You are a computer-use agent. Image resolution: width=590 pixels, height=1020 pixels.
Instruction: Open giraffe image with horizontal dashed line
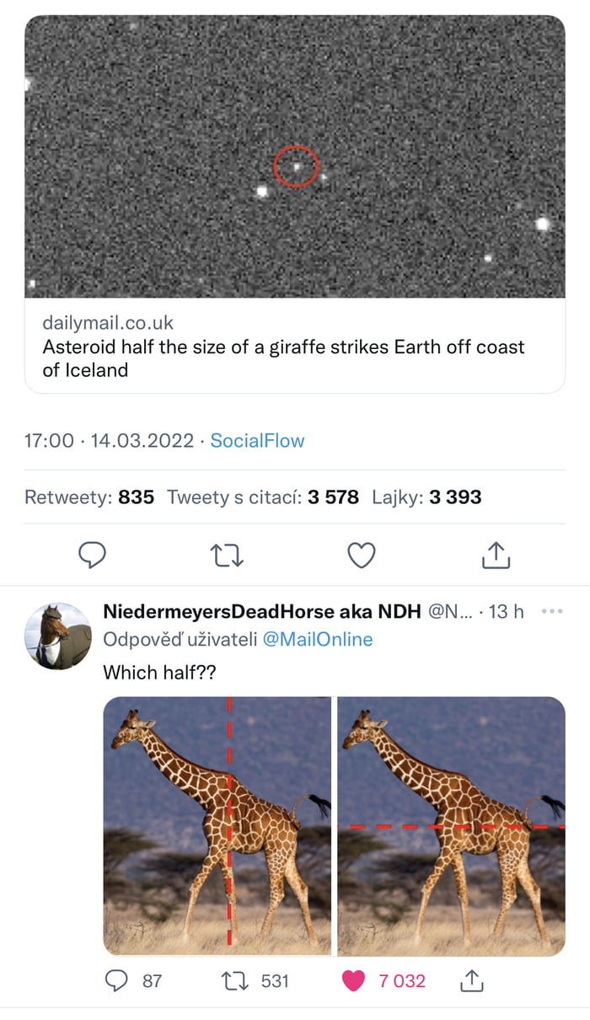click(x=451, y=826)
